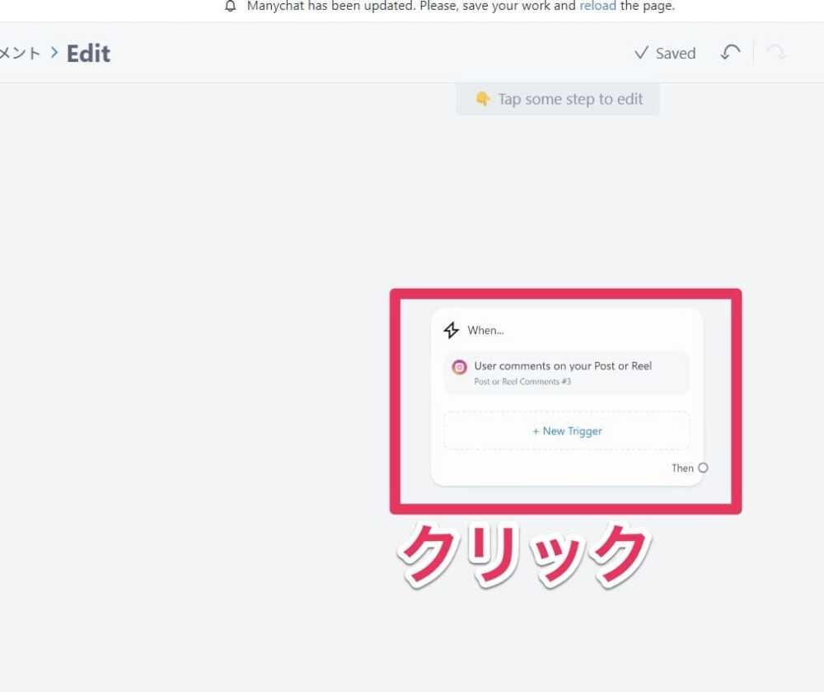824x692 pixels.
Task: Click the lightning bolt icon in the trigger card
Action: 451,330
